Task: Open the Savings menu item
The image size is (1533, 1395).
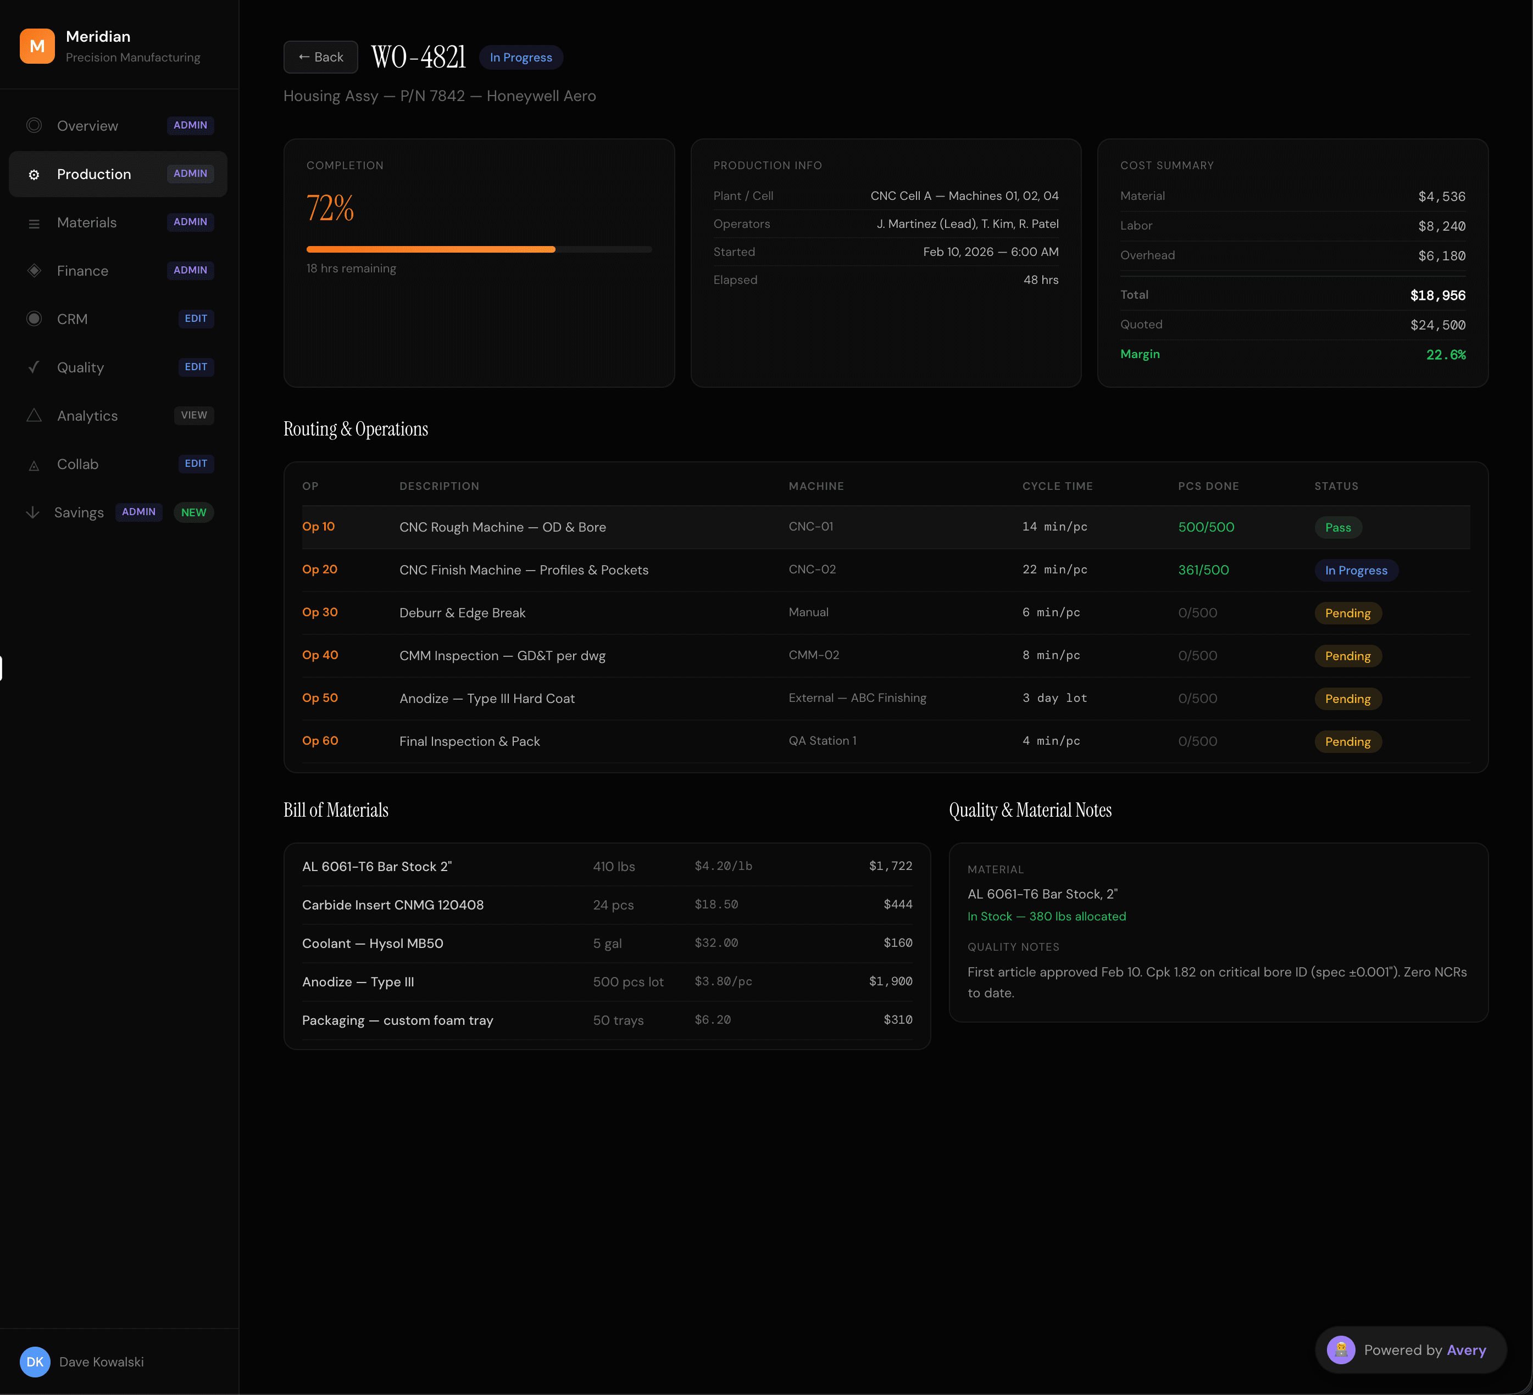Action: (79, 512)
